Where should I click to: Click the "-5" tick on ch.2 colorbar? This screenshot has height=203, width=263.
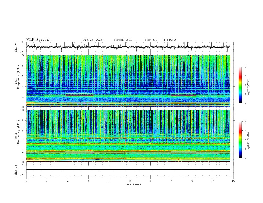[x=245, y=140]
